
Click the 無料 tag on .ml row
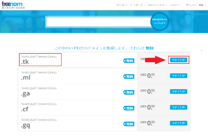129,77
